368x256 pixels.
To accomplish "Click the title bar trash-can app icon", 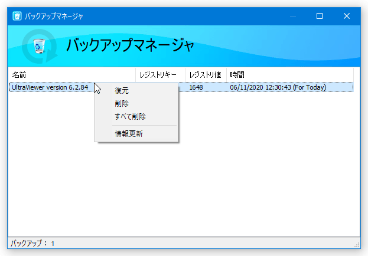I will 17,16.
